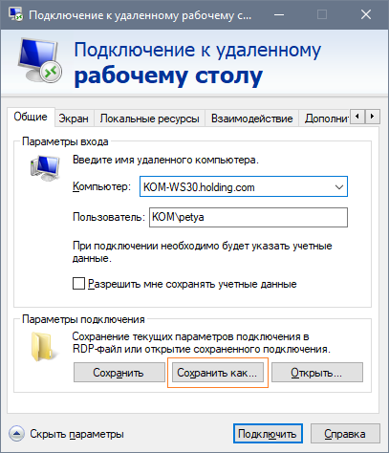Click the Открыть... button
Image resolution: width=389 pixels, height=453 pixels.
[317, 372]
